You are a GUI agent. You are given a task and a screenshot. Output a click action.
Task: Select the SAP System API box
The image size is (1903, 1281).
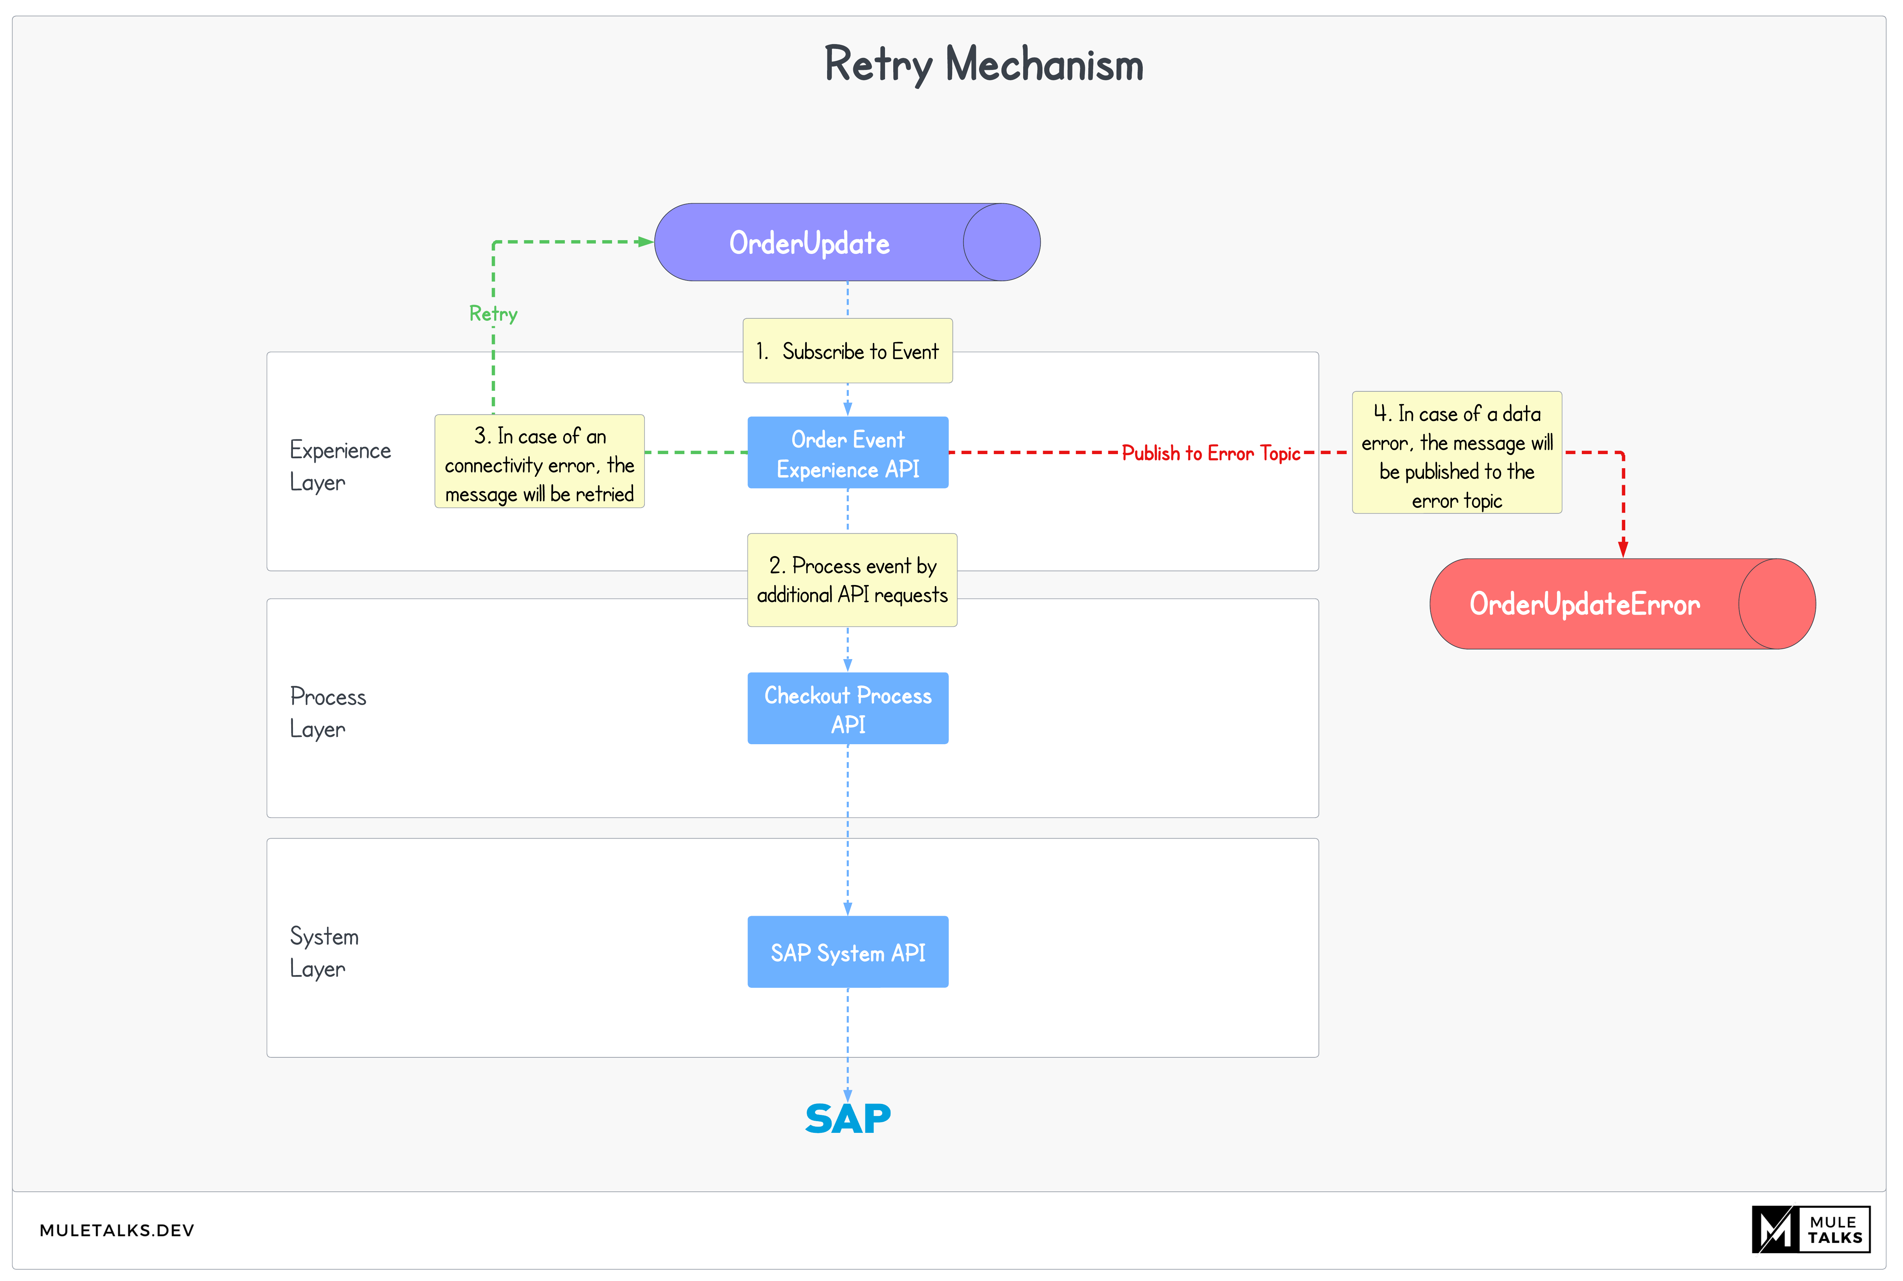click(x=847, y=952)
